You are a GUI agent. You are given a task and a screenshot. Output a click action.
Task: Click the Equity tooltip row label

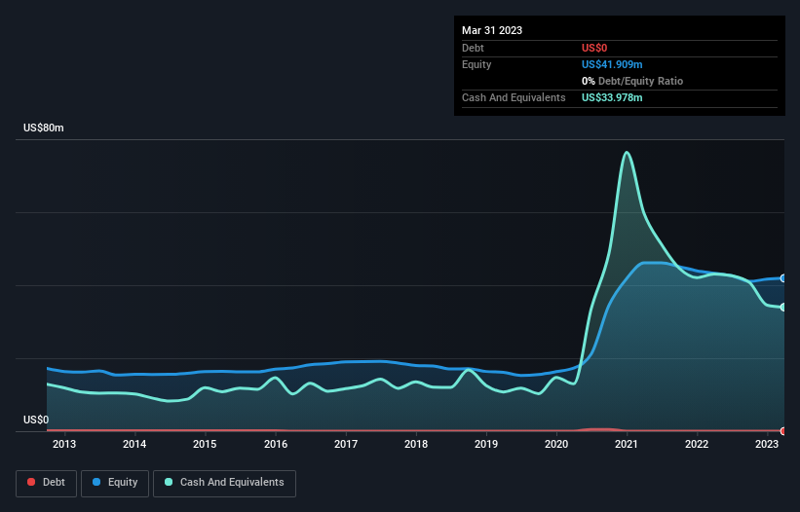pos(476,64)
